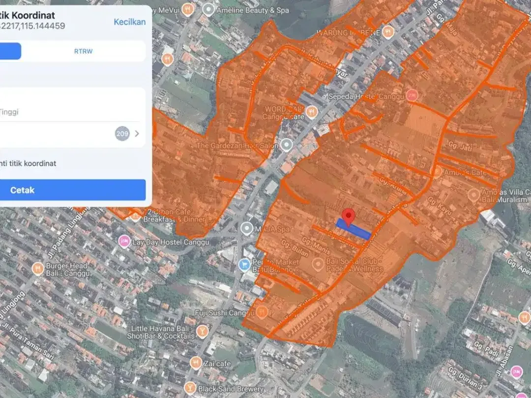Click the Kecilkan link to minimize the panel
This screenshot has height=398, width=531.
(x=129, y=22)
